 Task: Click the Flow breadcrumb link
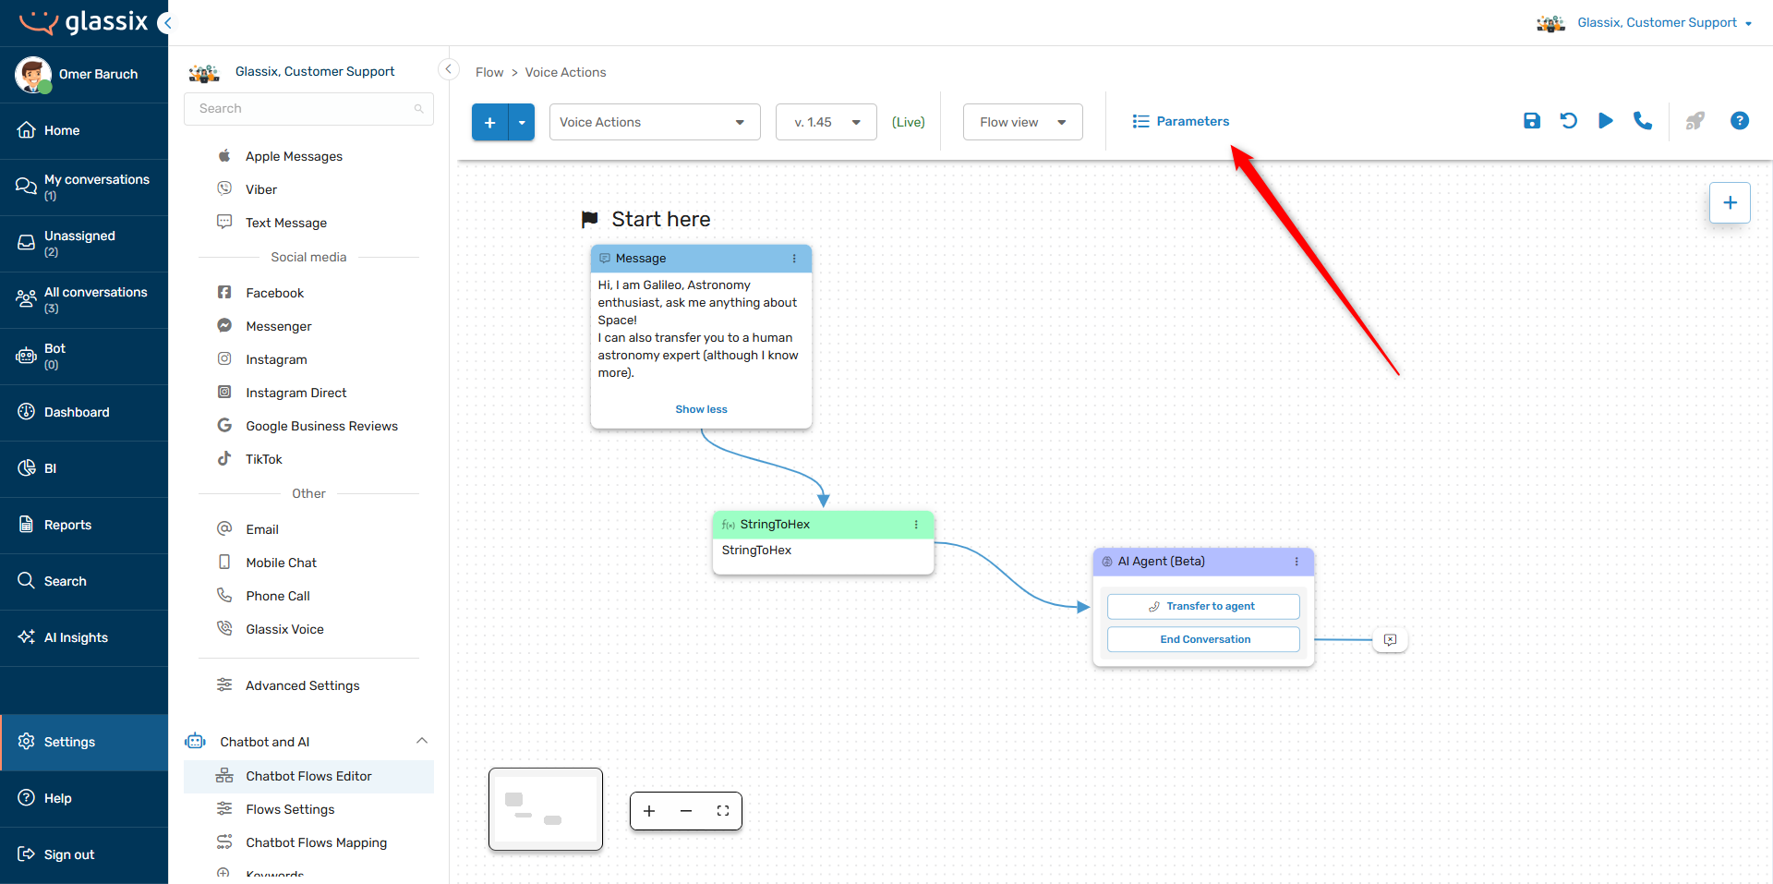(489, 72)
